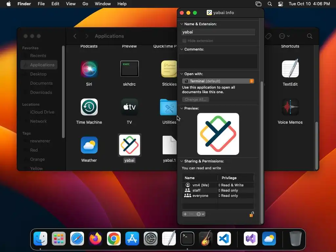This screenshot has height=252, width=336.
Task: Open Trash from the Dock
Action: pos(296,239)
